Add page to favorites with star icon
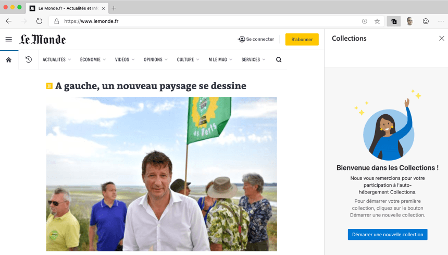The image size is (448, 255). click(377, 21)
